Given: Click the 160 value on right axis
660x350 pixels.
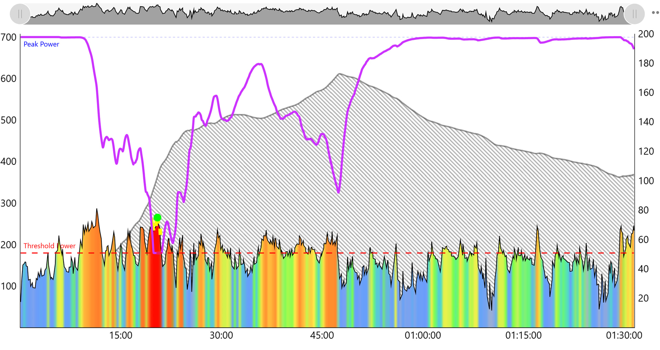Looking at the screenshot, I should [x=646, y=93].
